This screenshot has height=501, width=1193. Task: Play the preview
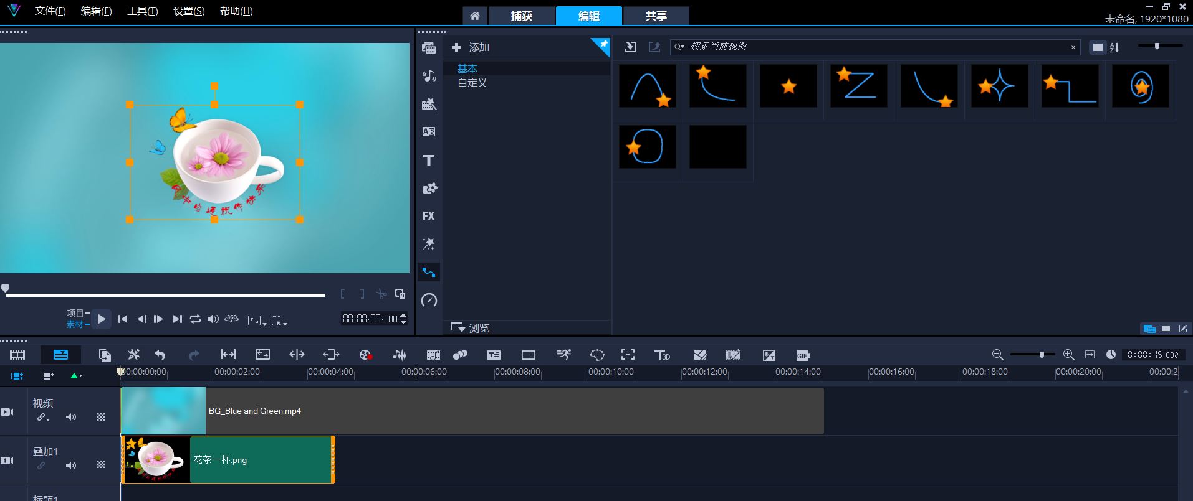click(x=102, y=319)
